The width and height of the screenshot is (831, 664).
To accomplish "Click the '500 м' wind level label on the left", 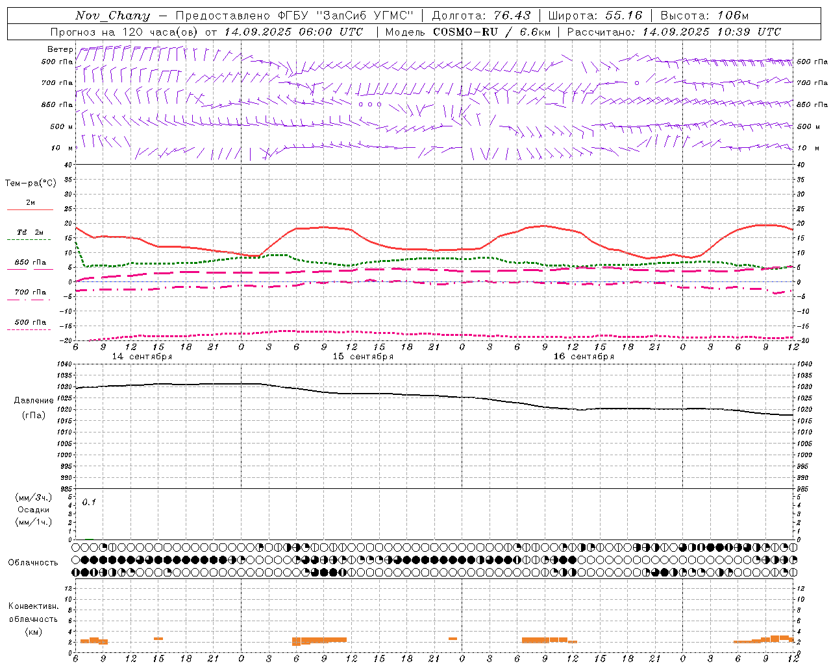I will pyautogui.click(x=62, y=126).
